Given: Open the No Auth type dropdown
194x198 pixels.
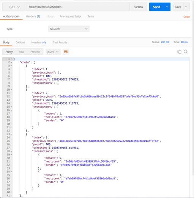Looking at the screenshot, I should 69,29.
